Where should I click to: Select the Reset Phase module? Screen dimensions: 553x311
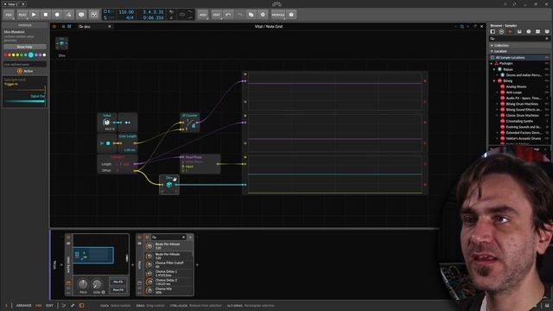pyautogui.click(x=200, y=164)
